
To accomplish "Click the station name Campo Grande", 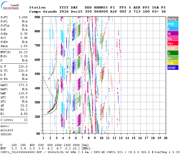I will tap(43, 12).
